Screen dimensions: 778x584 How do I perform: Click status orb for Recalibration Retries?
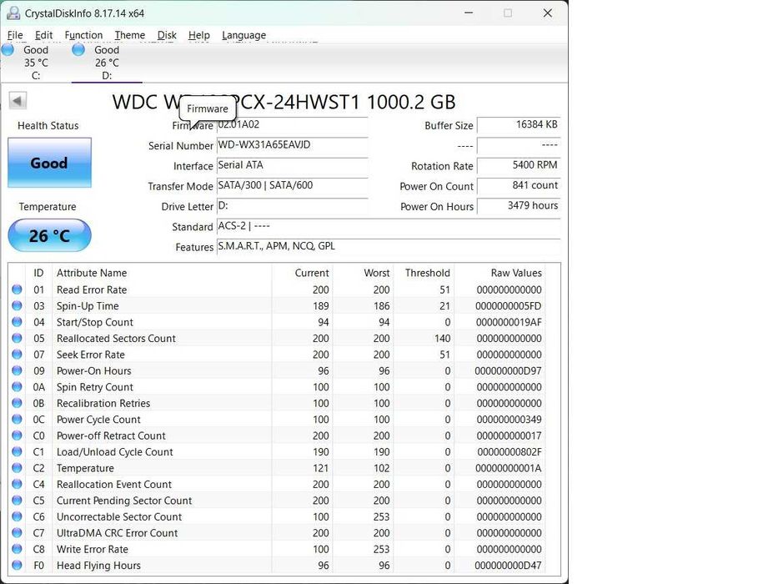[17, 403]
